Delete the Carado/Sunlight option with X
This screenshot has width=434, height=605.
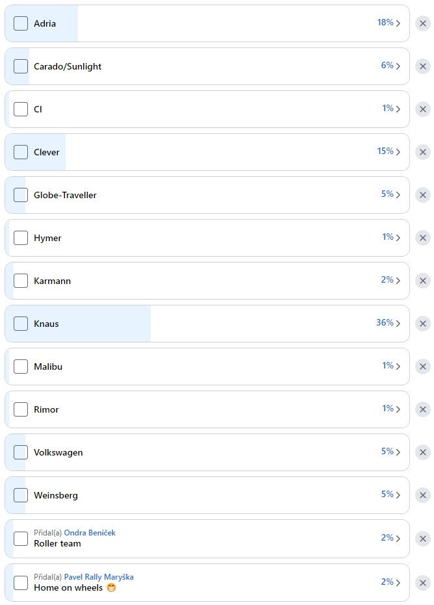pos(423,66)
